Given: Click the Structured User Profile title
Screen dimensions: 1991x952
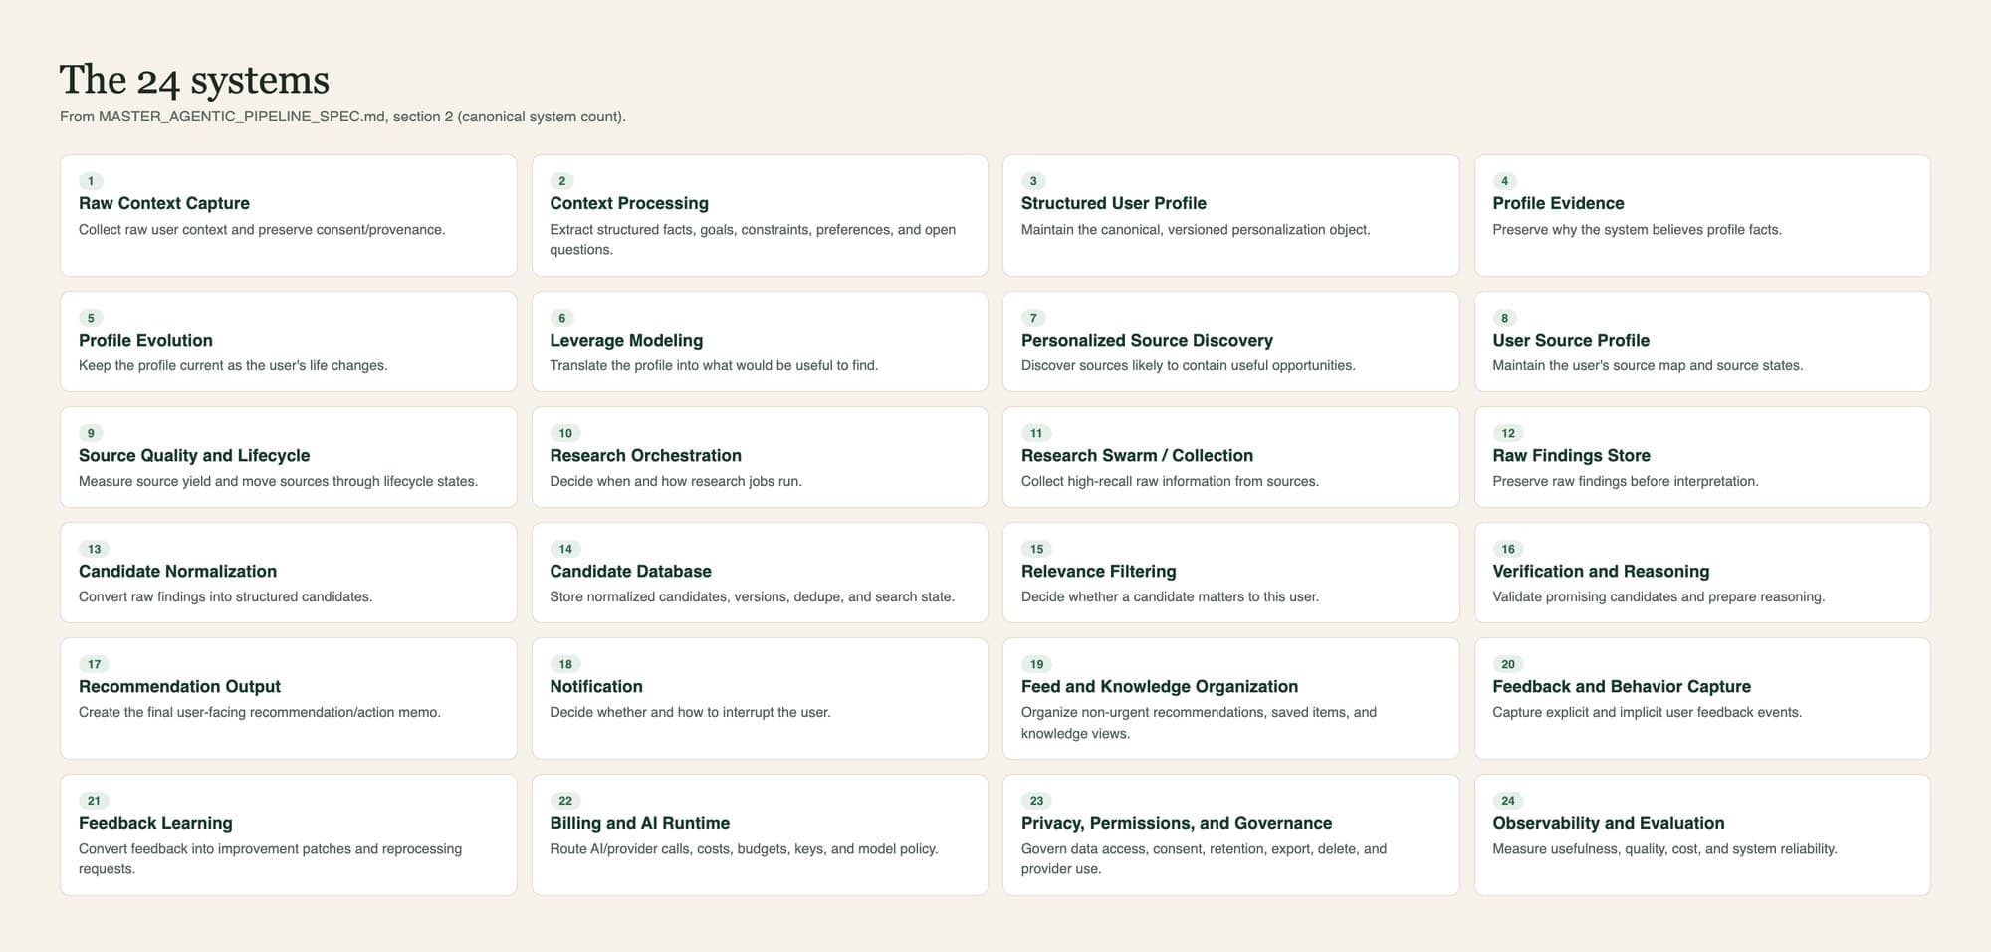Looking at the screenshot, I should point(1114,203).
